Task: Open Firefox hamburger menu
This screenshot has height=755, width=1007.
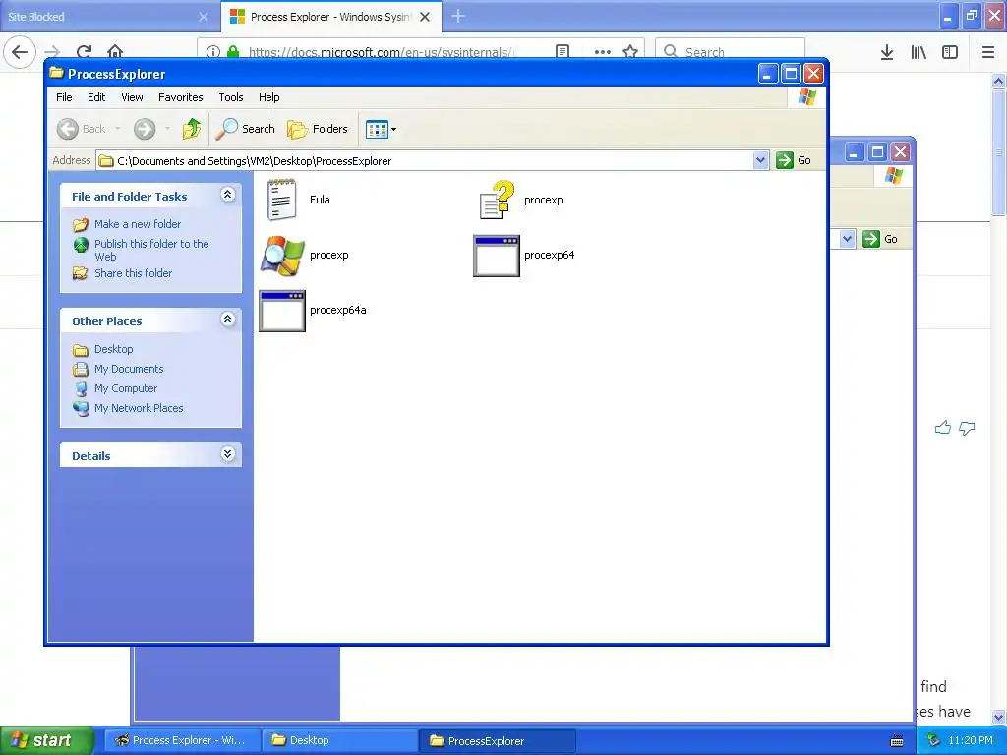Action: 988,53
